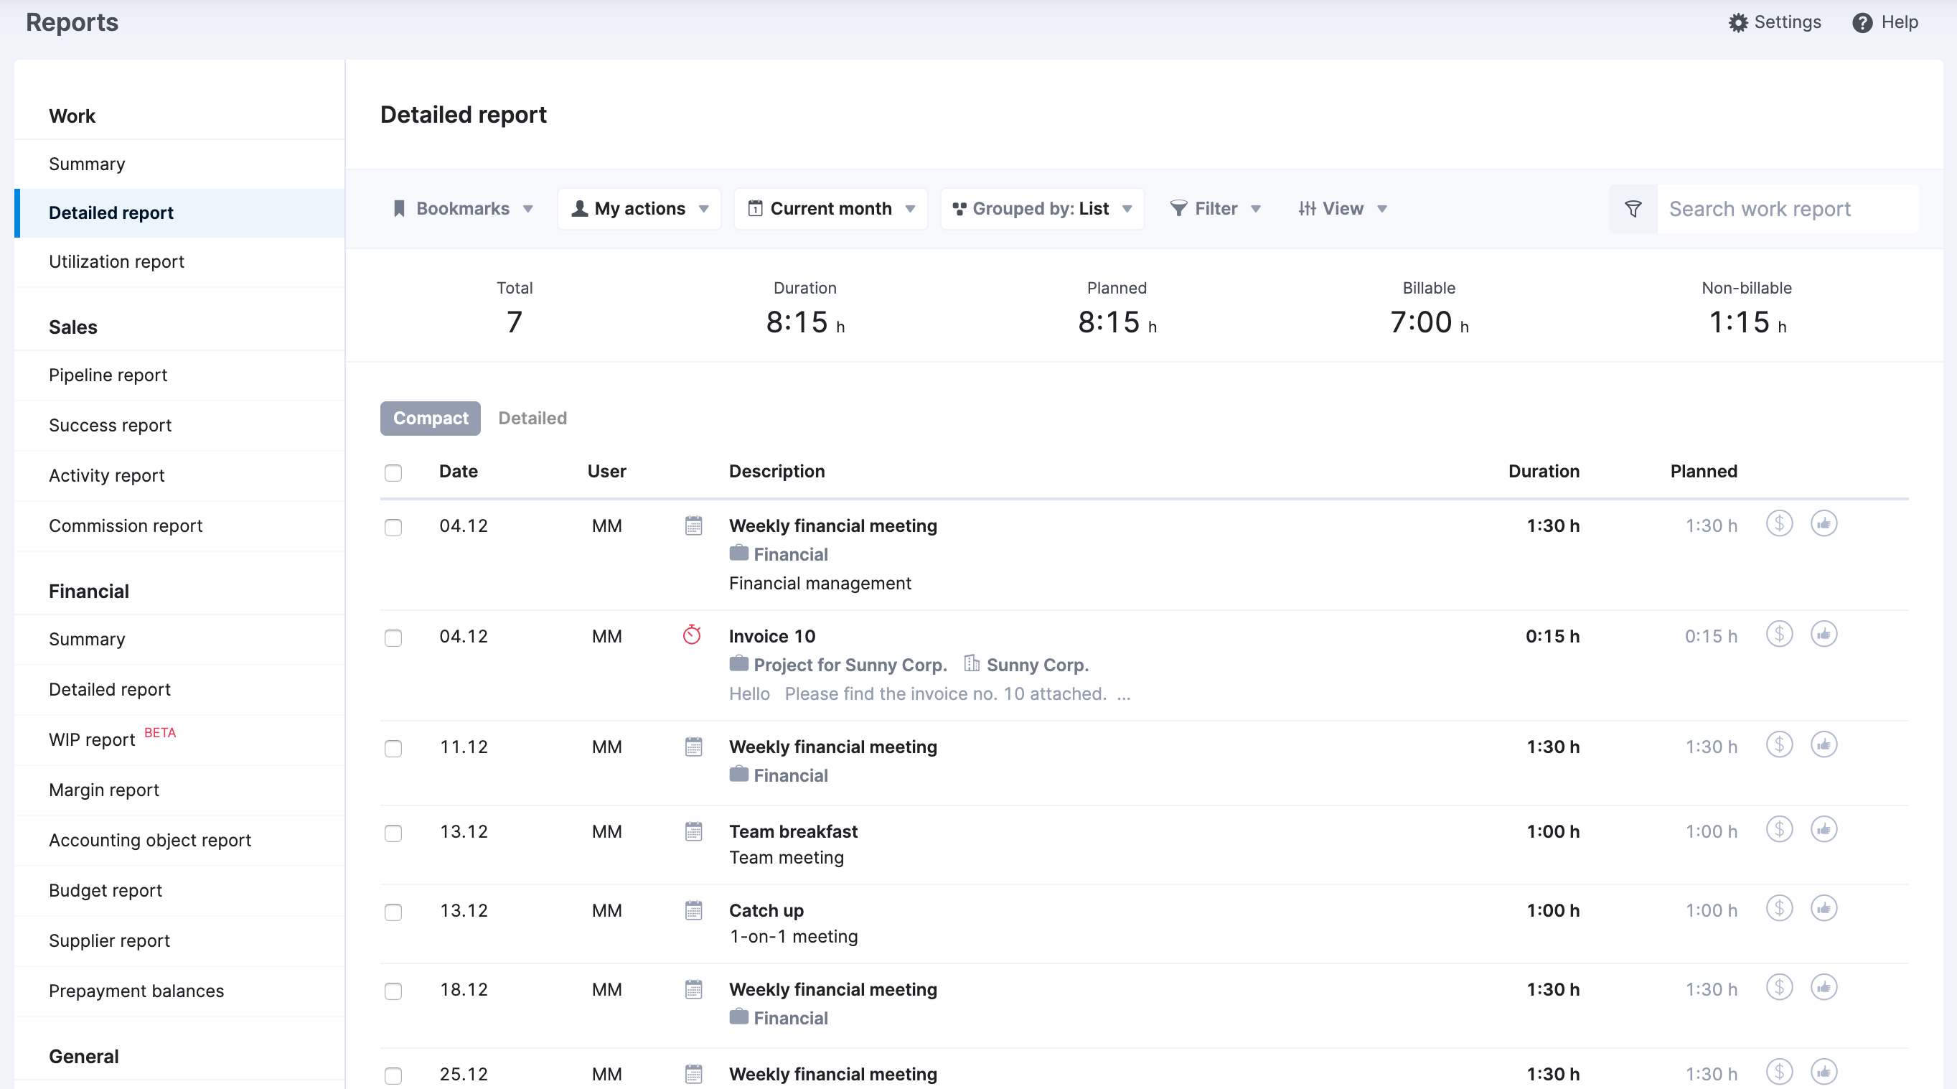1957x1089 pixels.
Task: Select checkbox for Invoice 10 entry
Action: point(393,637)
